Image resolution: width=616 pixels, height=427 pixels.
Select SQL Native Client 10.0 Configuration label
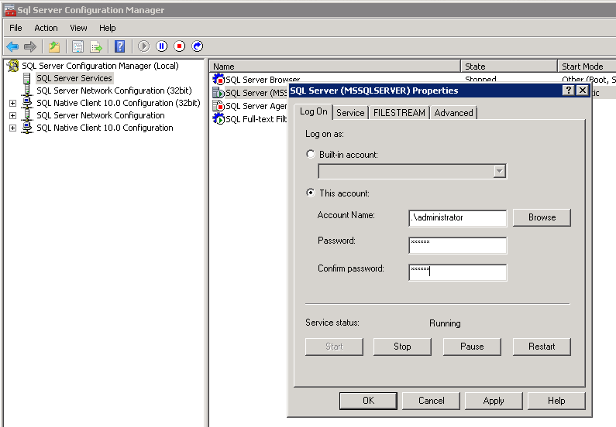[105, 128]
